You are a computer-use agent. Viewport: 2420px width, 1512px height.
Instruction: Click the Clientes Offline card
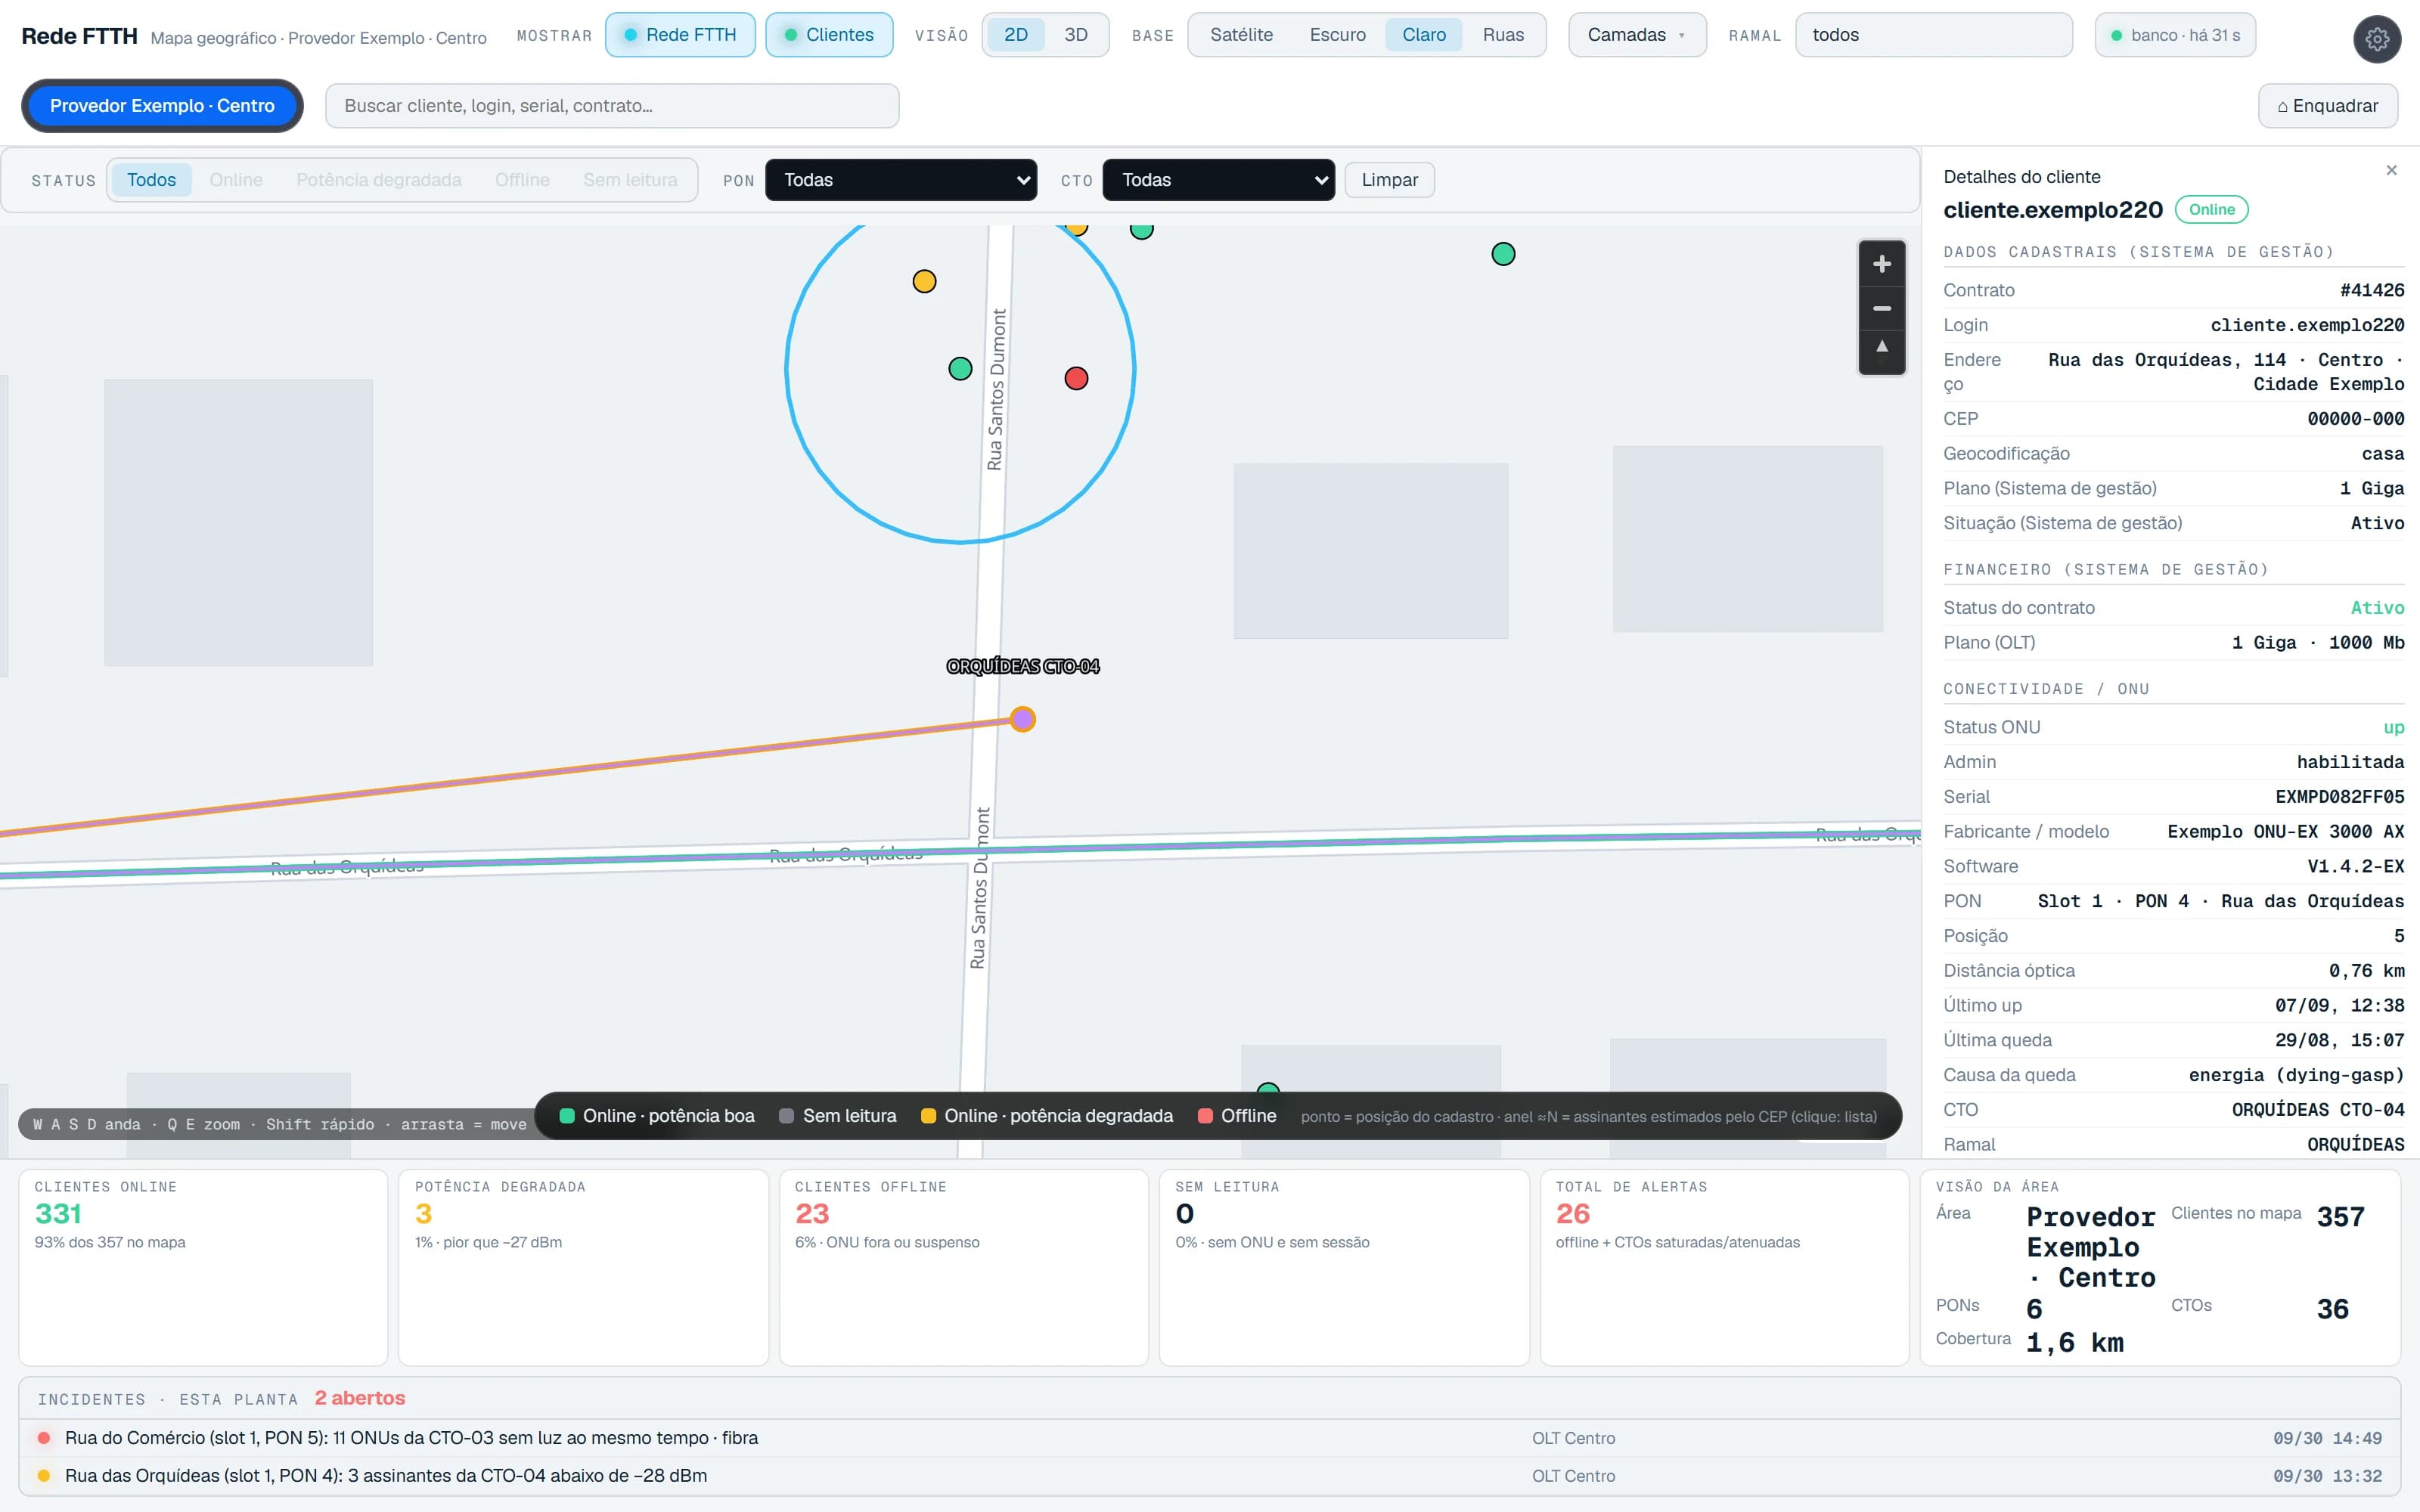[963, 1267]
